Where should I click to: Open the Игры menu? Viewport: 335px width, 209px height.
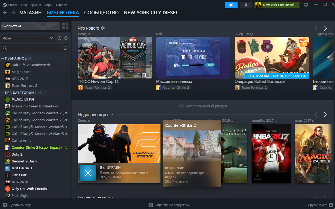coord(48,5)
